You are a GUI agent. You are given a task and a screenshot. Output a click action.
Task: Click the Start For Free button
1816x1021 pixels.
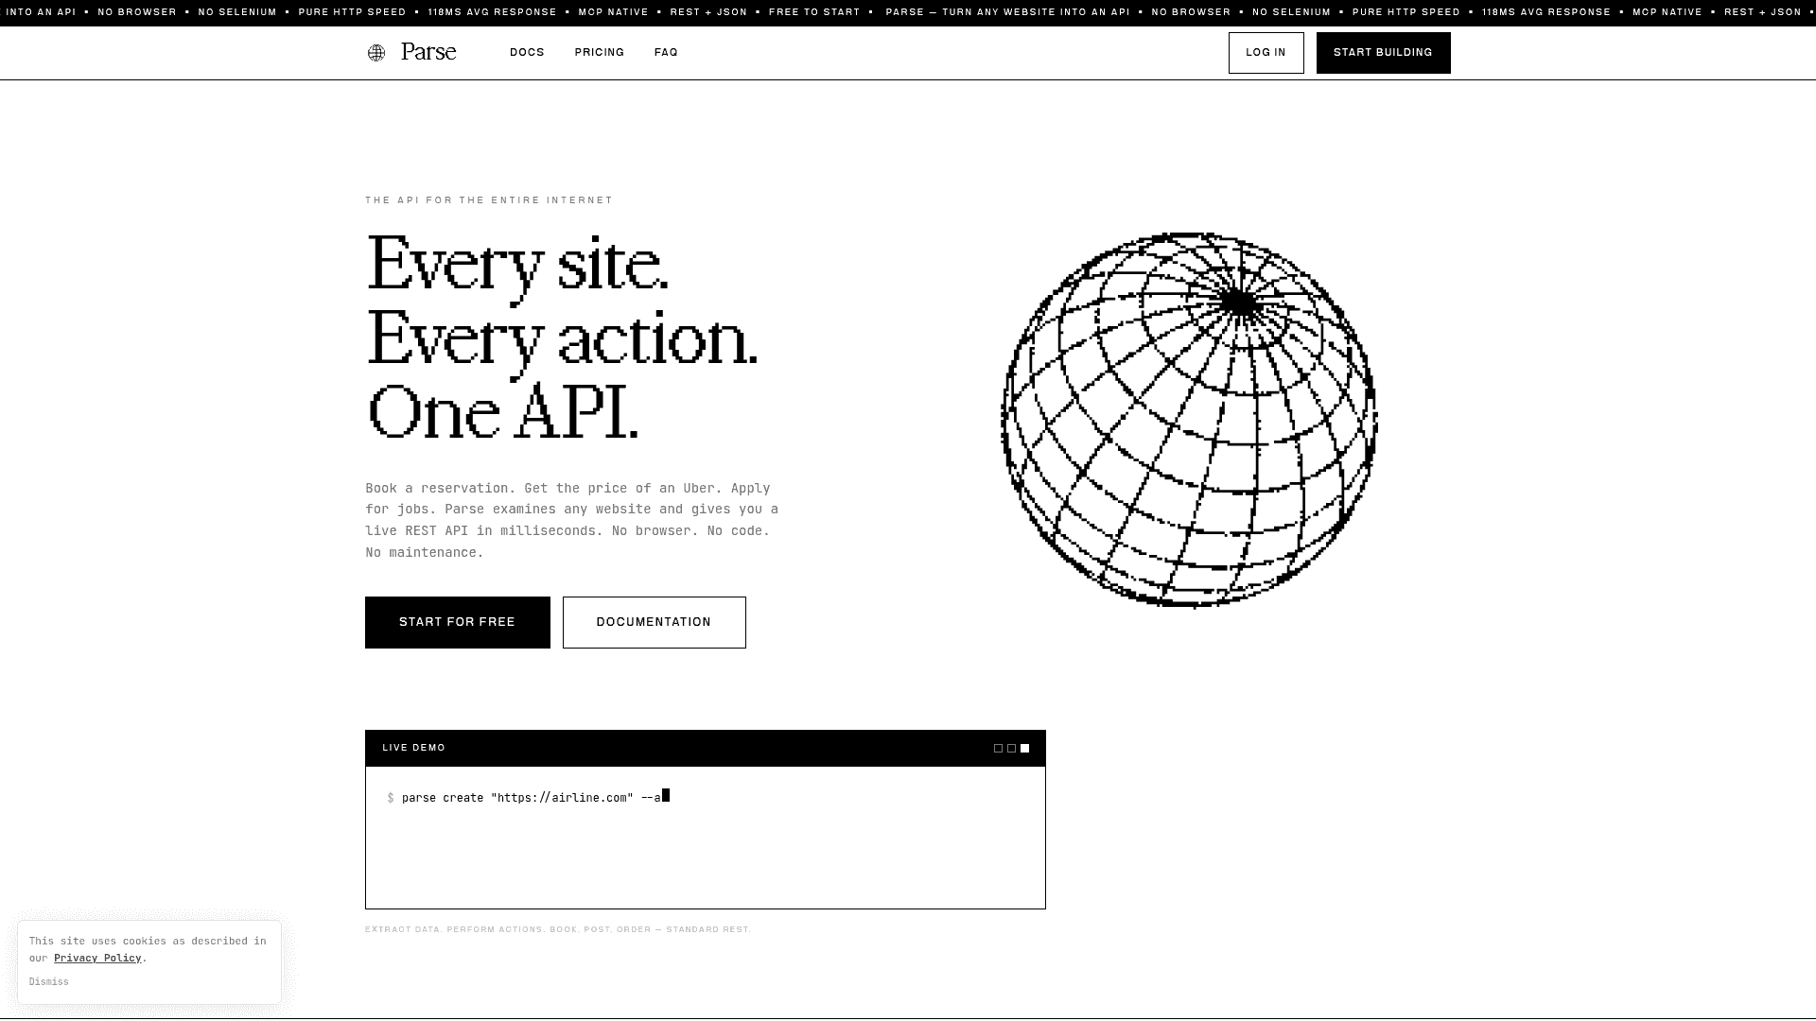[457, 622]
